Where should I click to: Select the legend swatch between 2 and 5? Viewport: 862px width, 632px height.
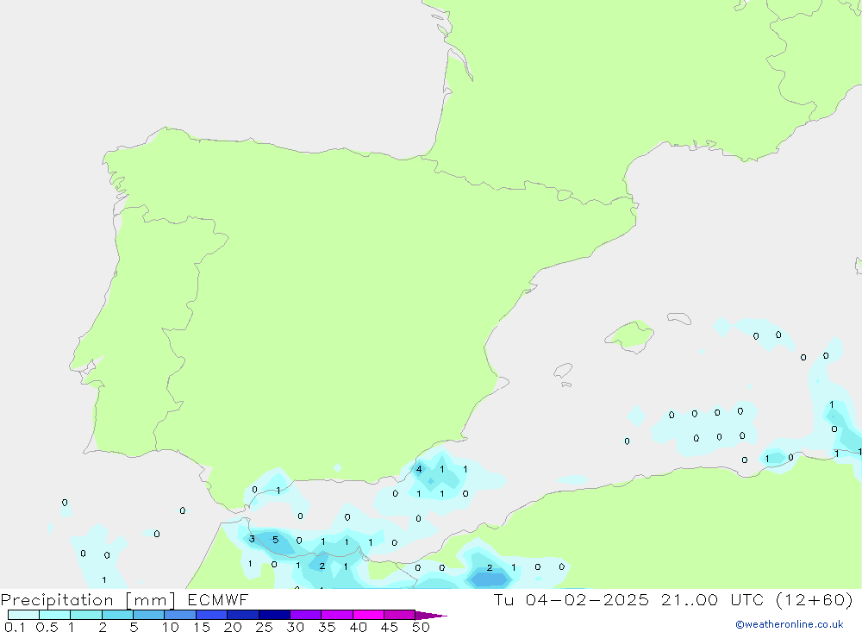pyautogui.click(x=117, y=615)
